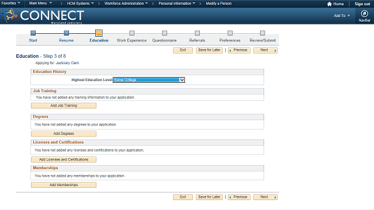374x210 pixels.
Task: Click 'You have not added any degrees' text
Action: (x=75, y=124)
